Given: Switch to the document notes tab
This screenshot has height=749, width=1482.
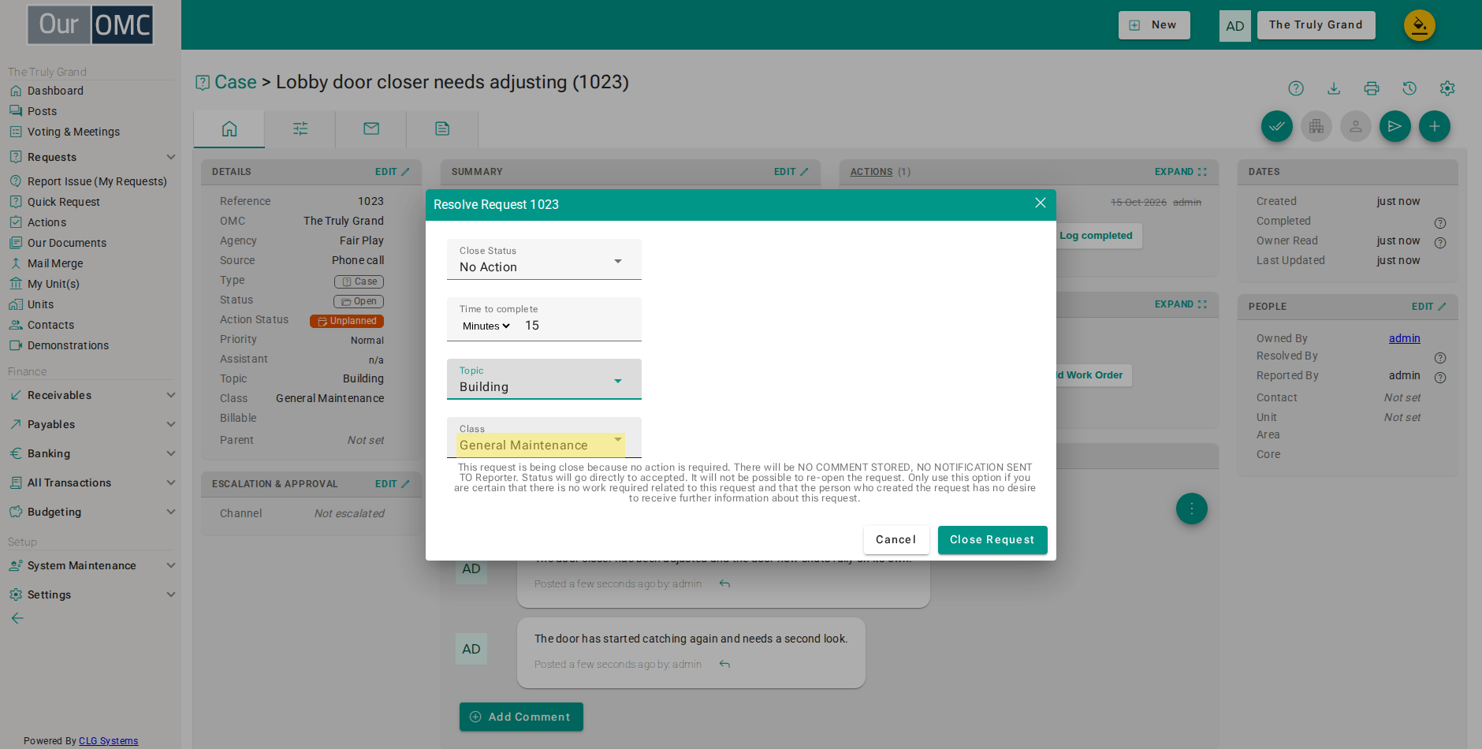Looking at the screenshot, I should (x=442, y=129).
